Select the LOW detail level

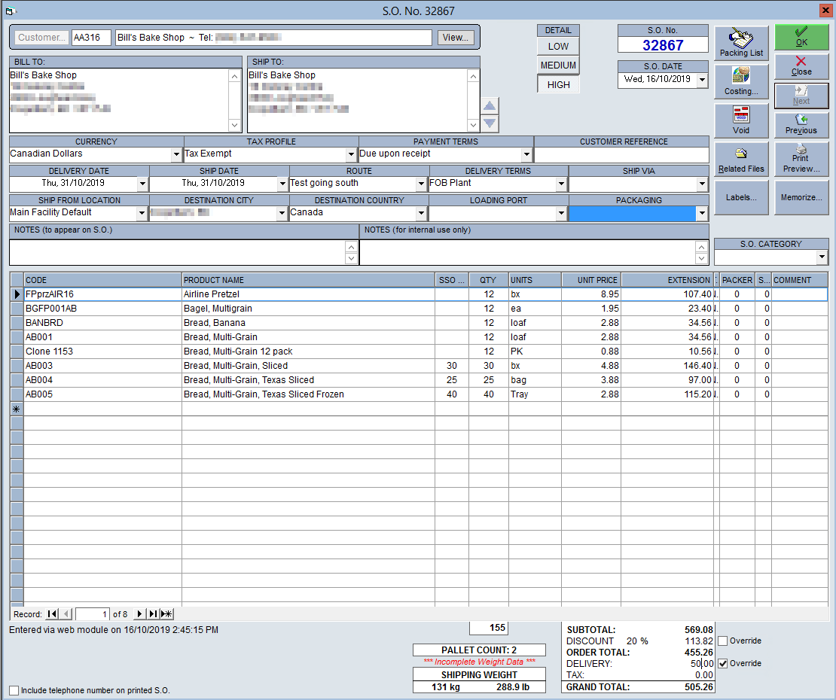click(x=558, y=47)
